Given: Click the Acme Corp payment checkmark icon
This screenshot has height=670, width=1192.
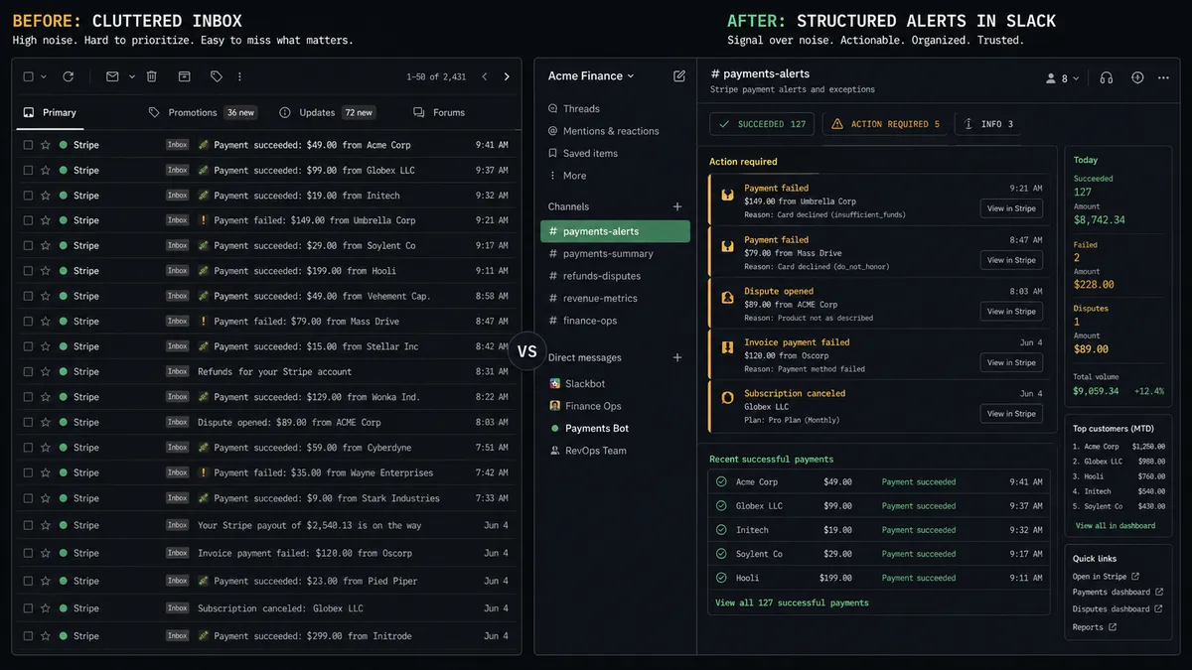Looking at the screenshot, I should [722, 481].
